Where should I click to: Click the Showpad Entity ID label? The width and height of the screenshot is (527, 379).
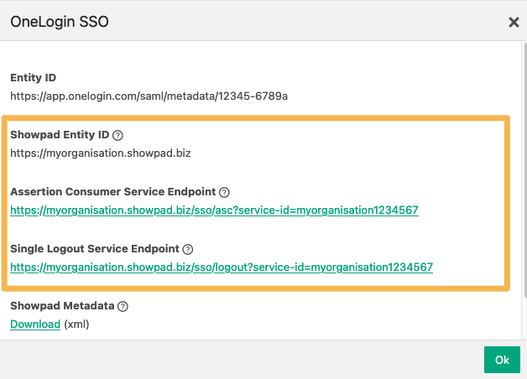point(60,135)
